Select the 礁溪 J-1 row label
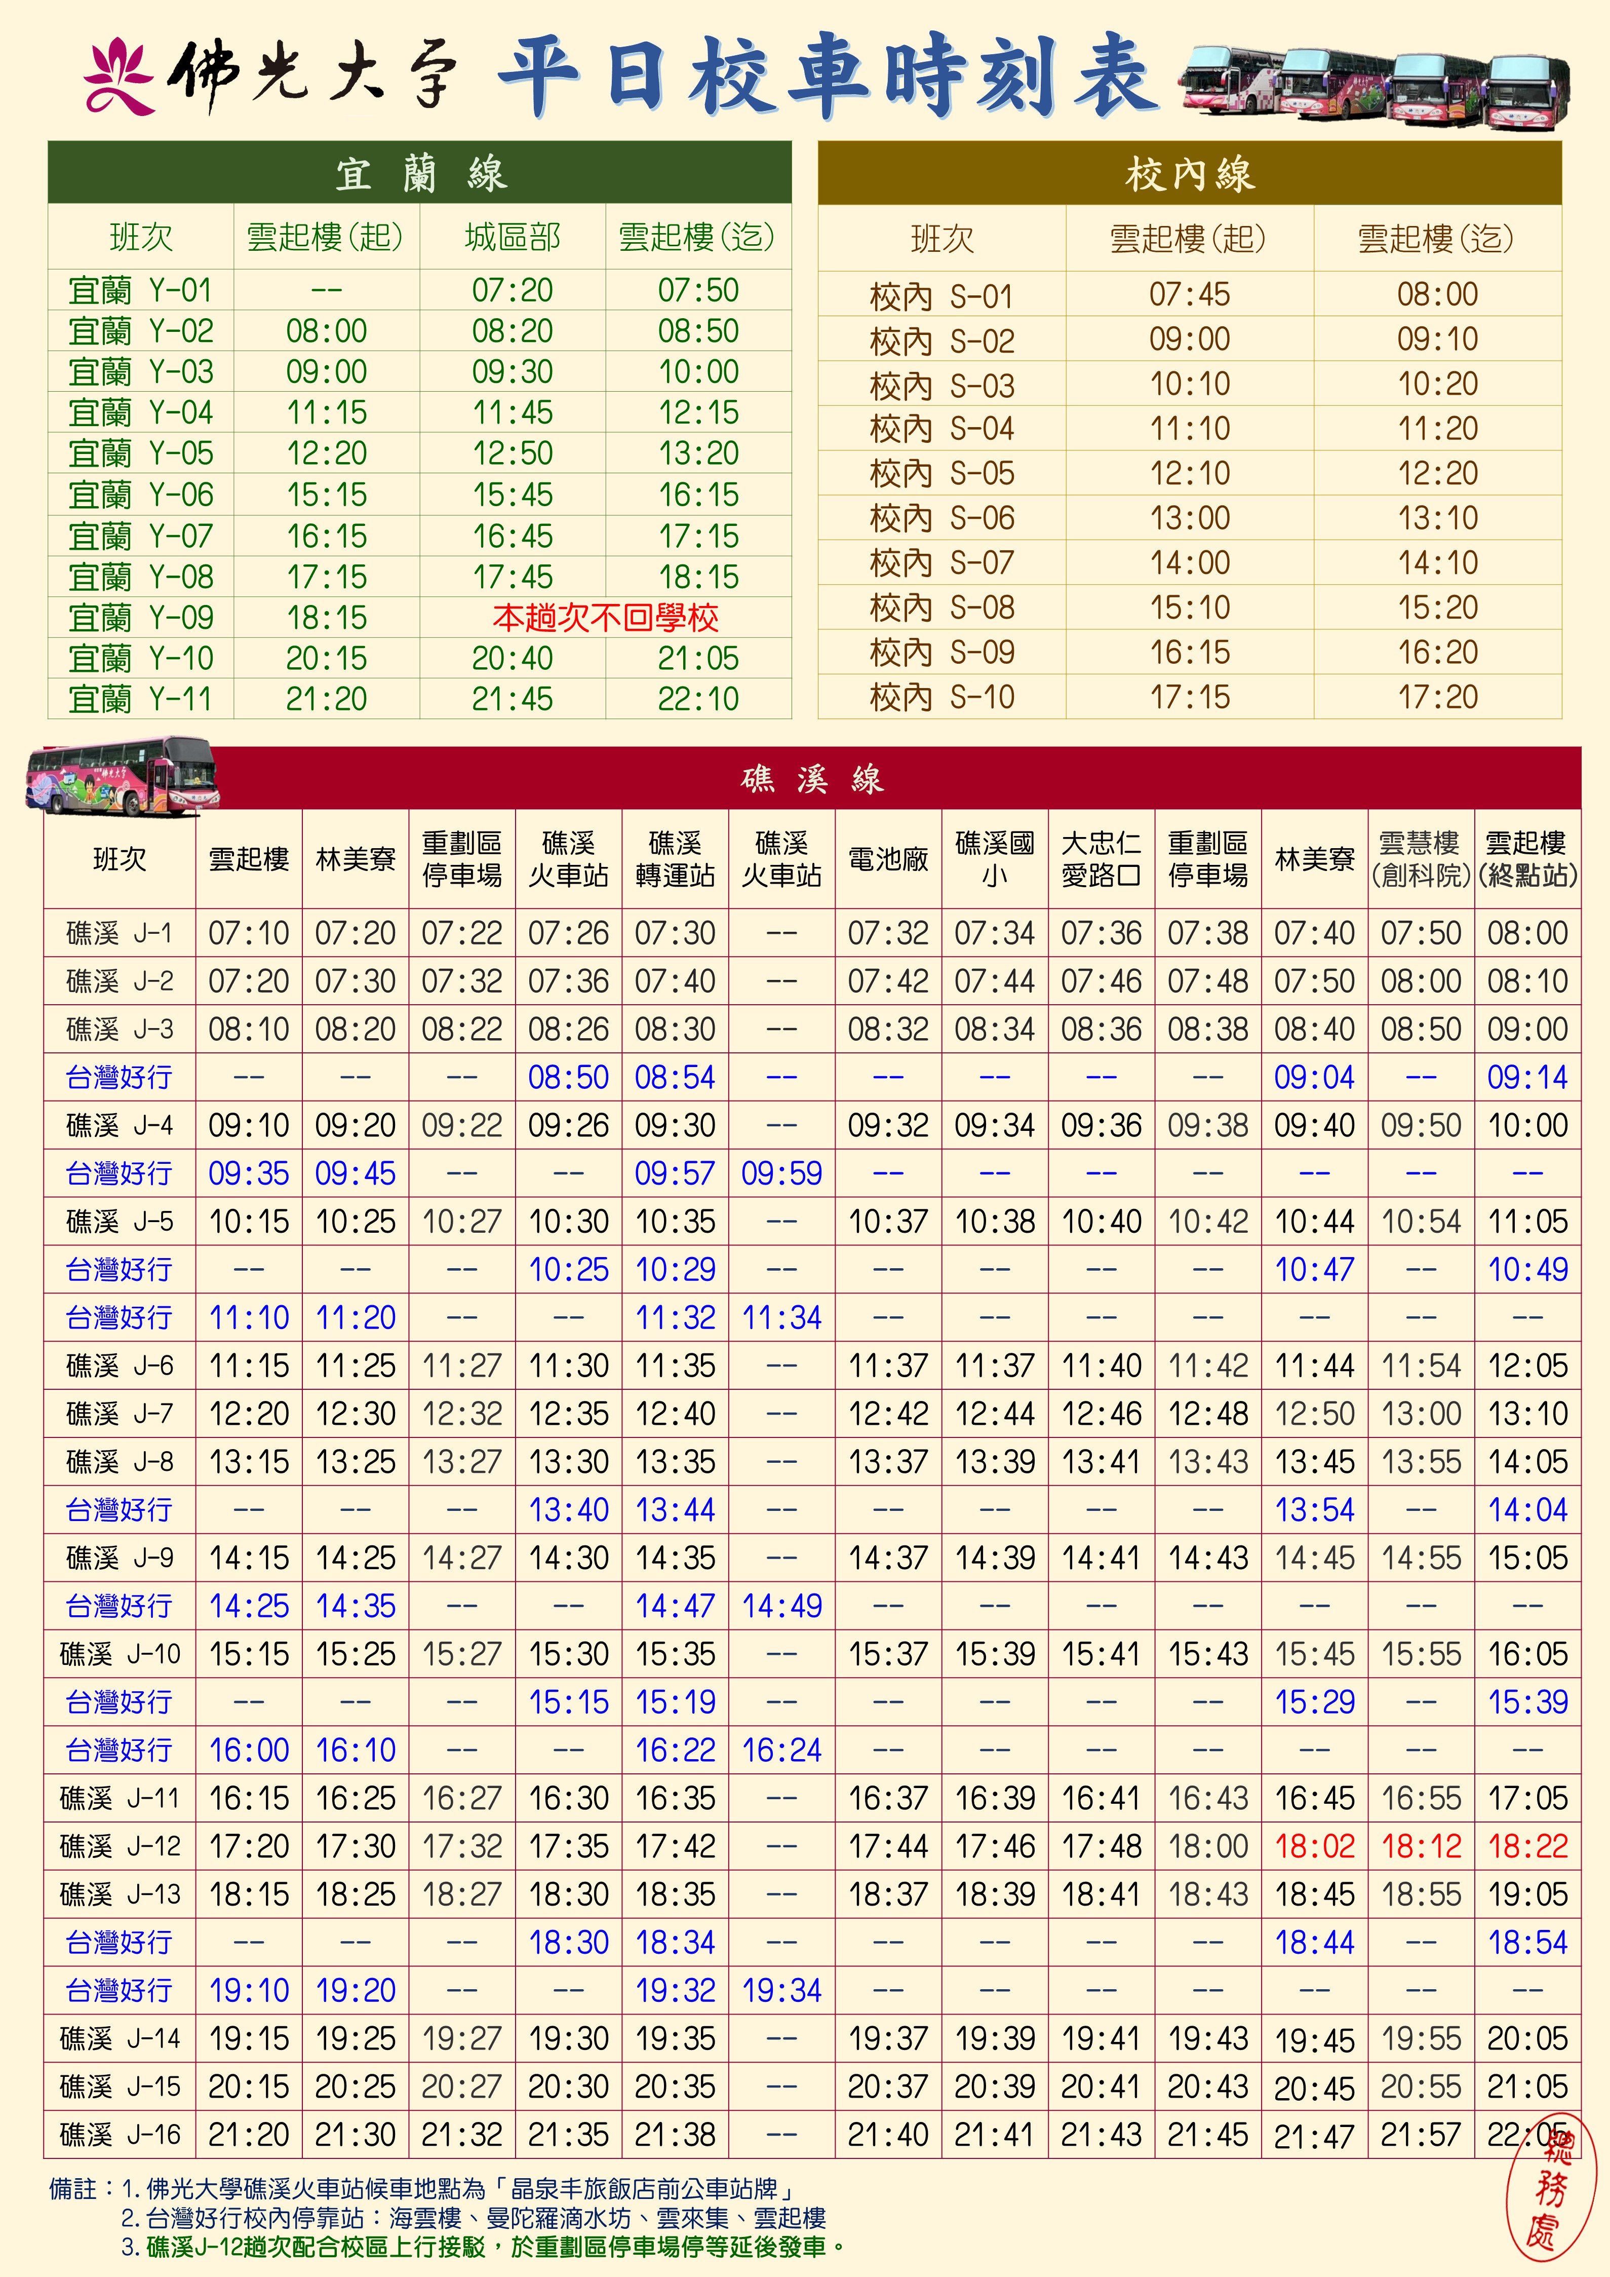Image resolution: width=1610 pixels, height=2277 pixels. click(x=119, y=933)
